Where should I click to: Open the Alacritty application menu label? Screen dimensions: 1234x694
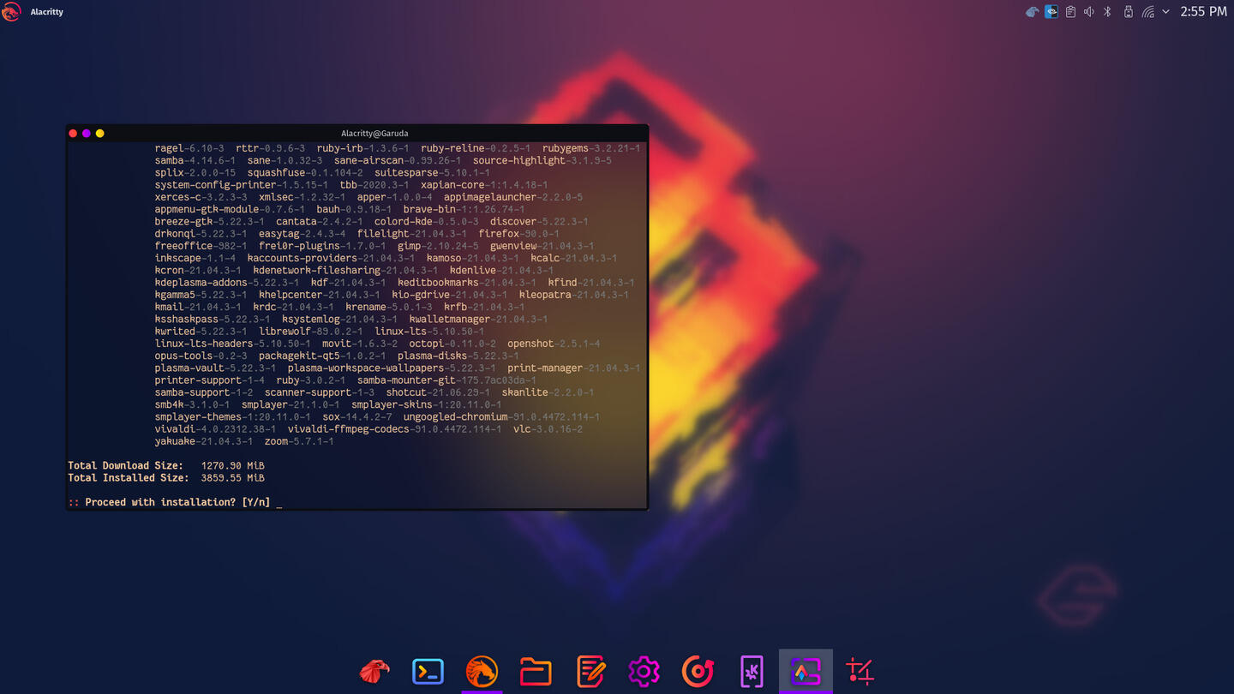(46, 12)
